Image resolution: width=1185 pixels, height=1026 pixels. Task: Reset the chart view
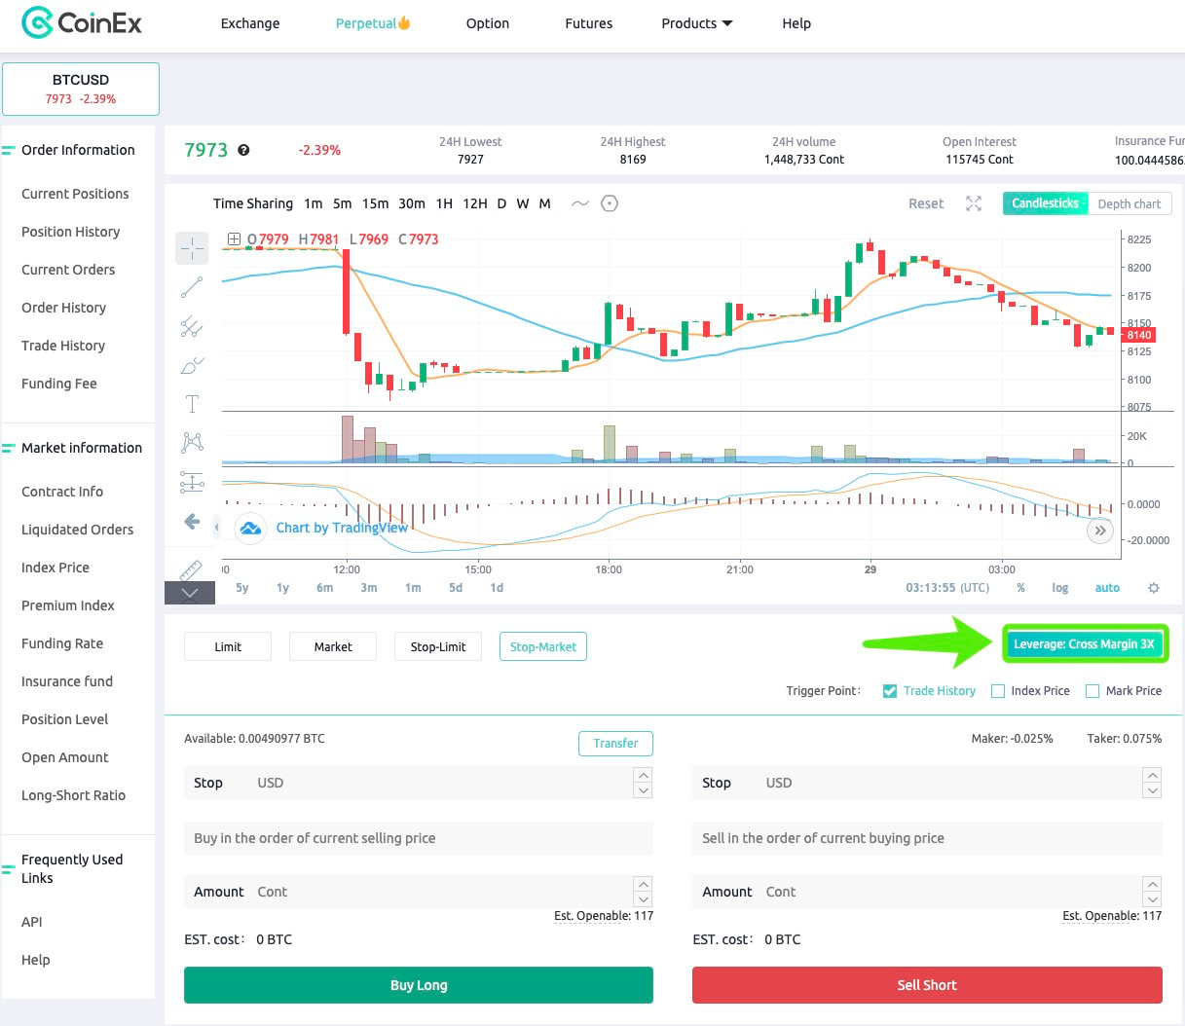926,203
